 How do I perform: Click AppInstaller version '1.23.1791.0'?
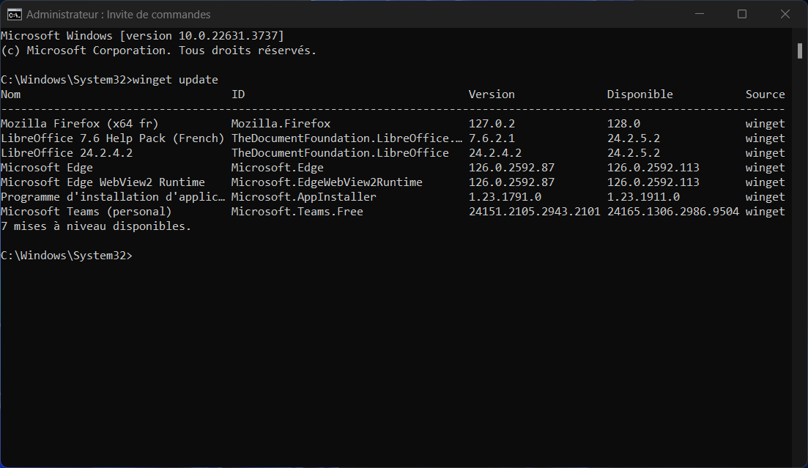505,197
